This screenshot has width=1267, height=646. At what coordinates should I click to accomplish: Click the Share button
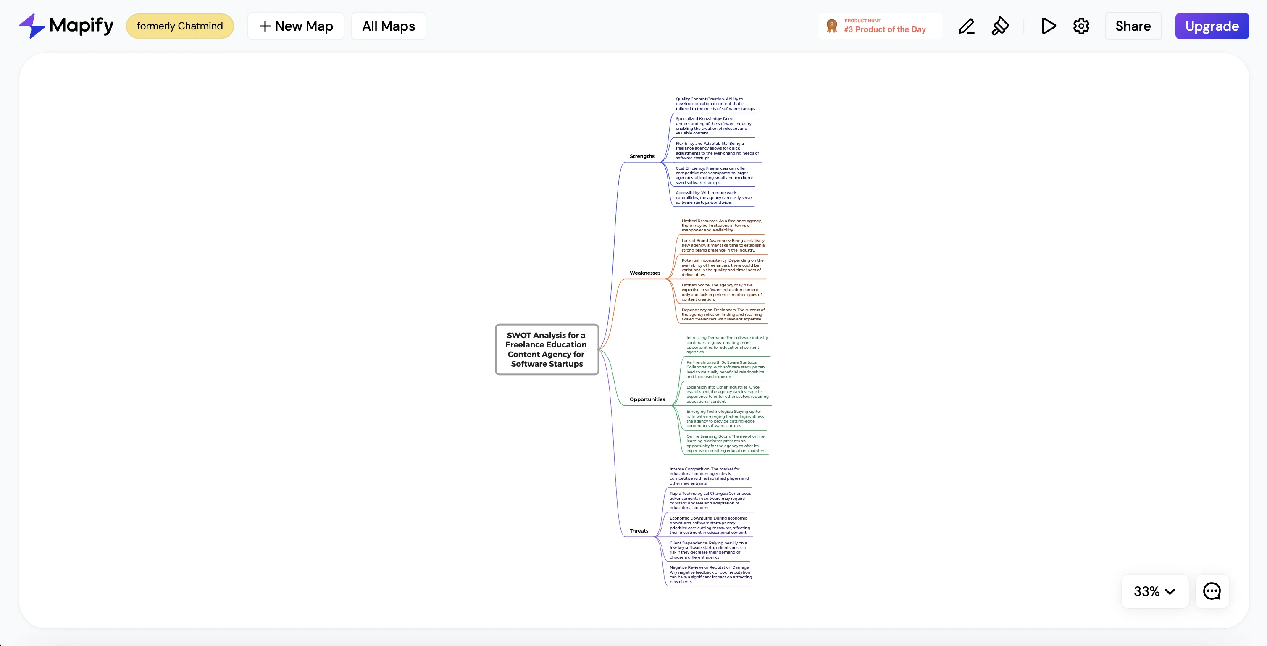coord(1133,26)
